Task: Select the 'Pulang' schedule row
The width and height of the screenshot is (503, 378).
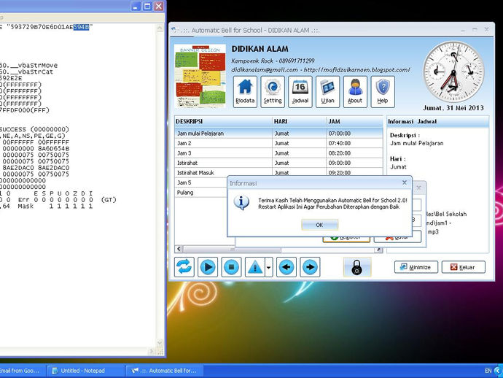Action: coord(200,193)
